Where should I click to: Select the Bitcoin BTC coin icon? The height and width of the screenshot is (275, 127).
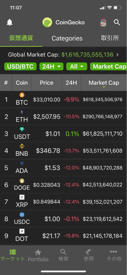click(x=22, y=95)
